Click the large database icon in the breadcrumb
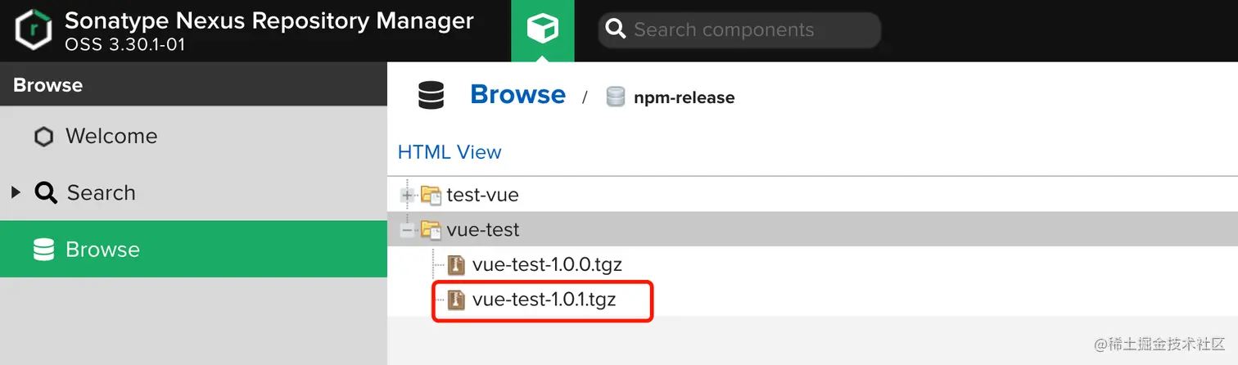 pyautogui.click(x=431, y=96)
